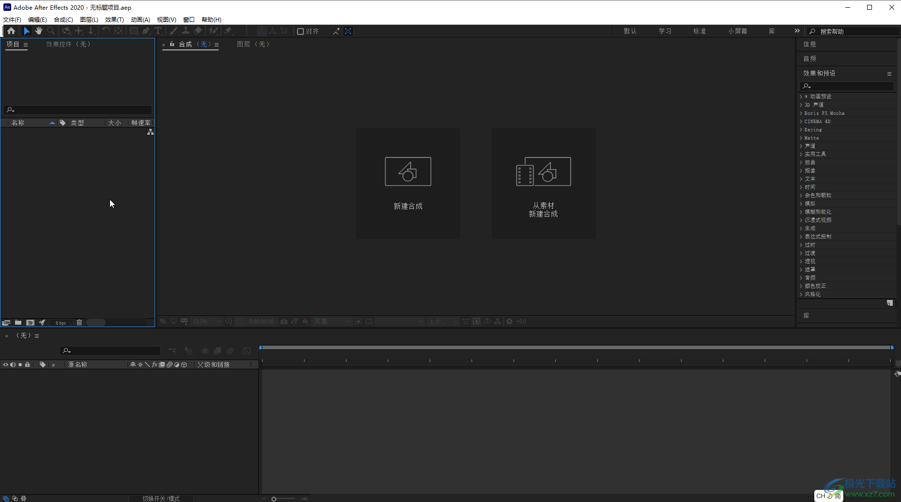Screen dimensions: 901x502
Task: Expand the 颜色校正 effects category
Action: 801,286
